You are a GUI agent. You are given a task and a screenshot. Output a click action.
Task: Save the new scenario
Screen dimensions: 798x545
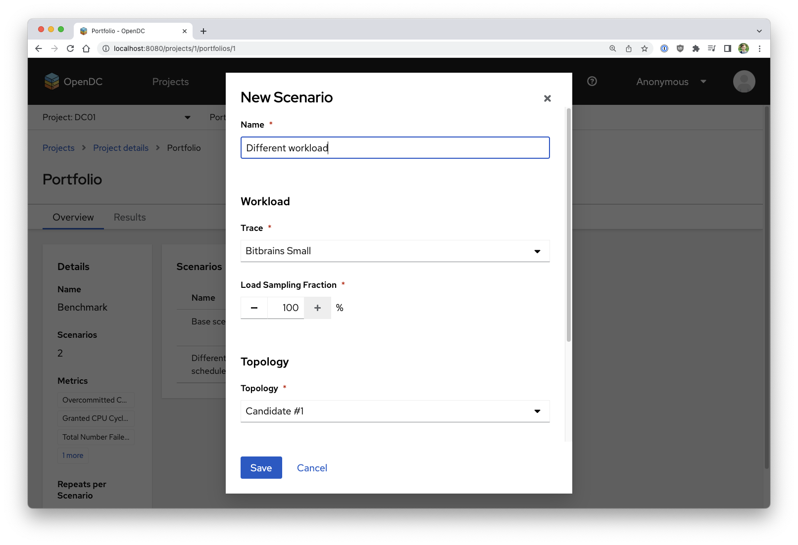261,467
